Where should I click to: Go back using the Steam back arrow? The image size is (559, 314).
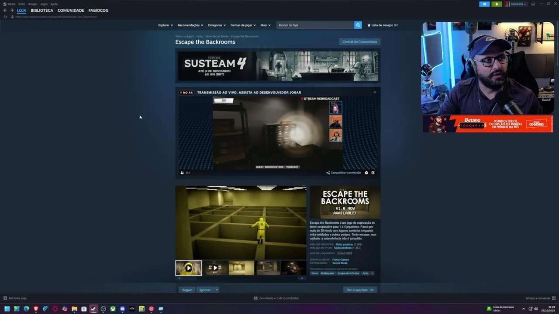(5, 10)
